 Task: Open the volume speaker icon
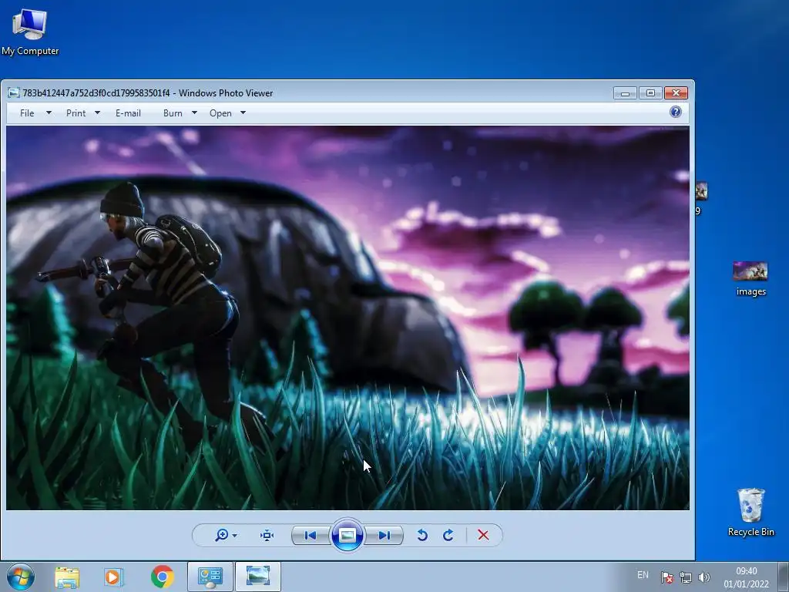click(704, 577)
